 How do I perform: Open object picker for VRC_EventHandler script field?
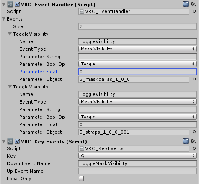(194, 11)
